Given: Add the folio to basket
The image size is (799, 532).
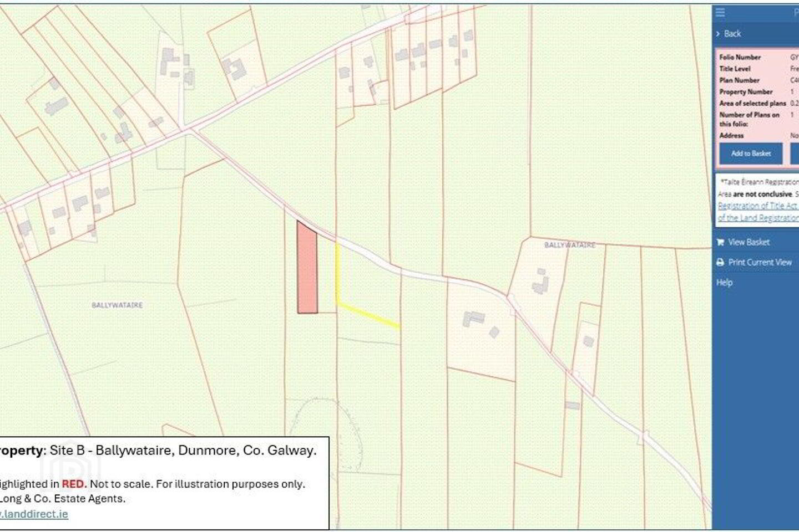Looking at the screenshot, I should coord(751,154).
